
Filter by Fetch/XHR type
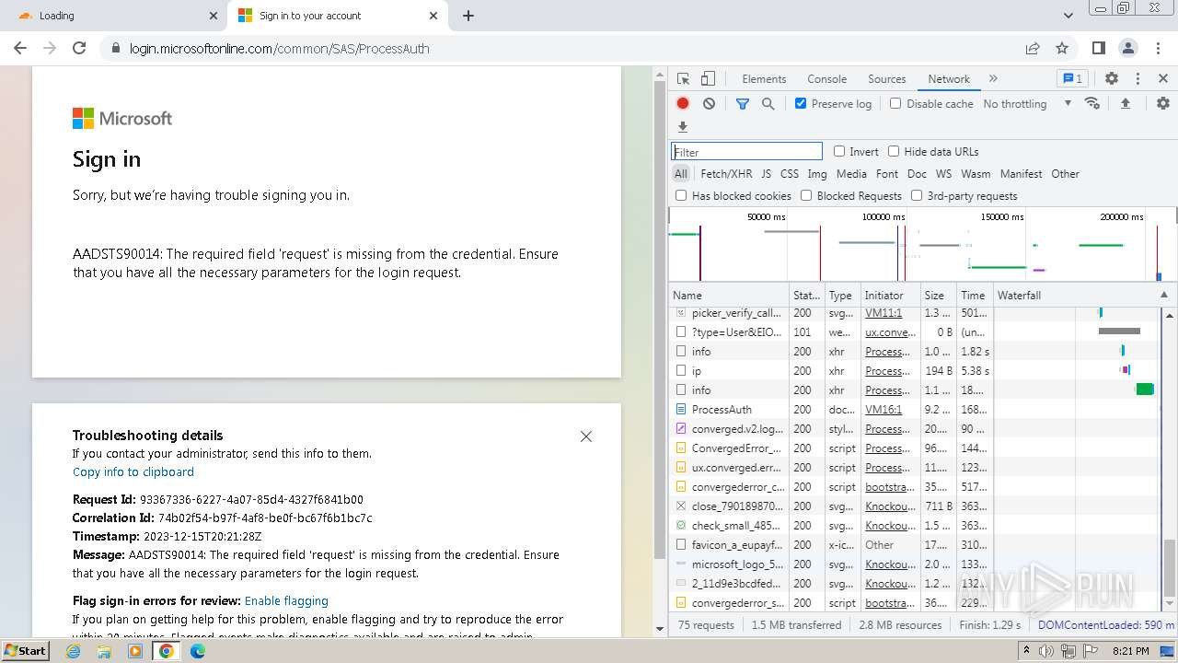coord(726,173)
